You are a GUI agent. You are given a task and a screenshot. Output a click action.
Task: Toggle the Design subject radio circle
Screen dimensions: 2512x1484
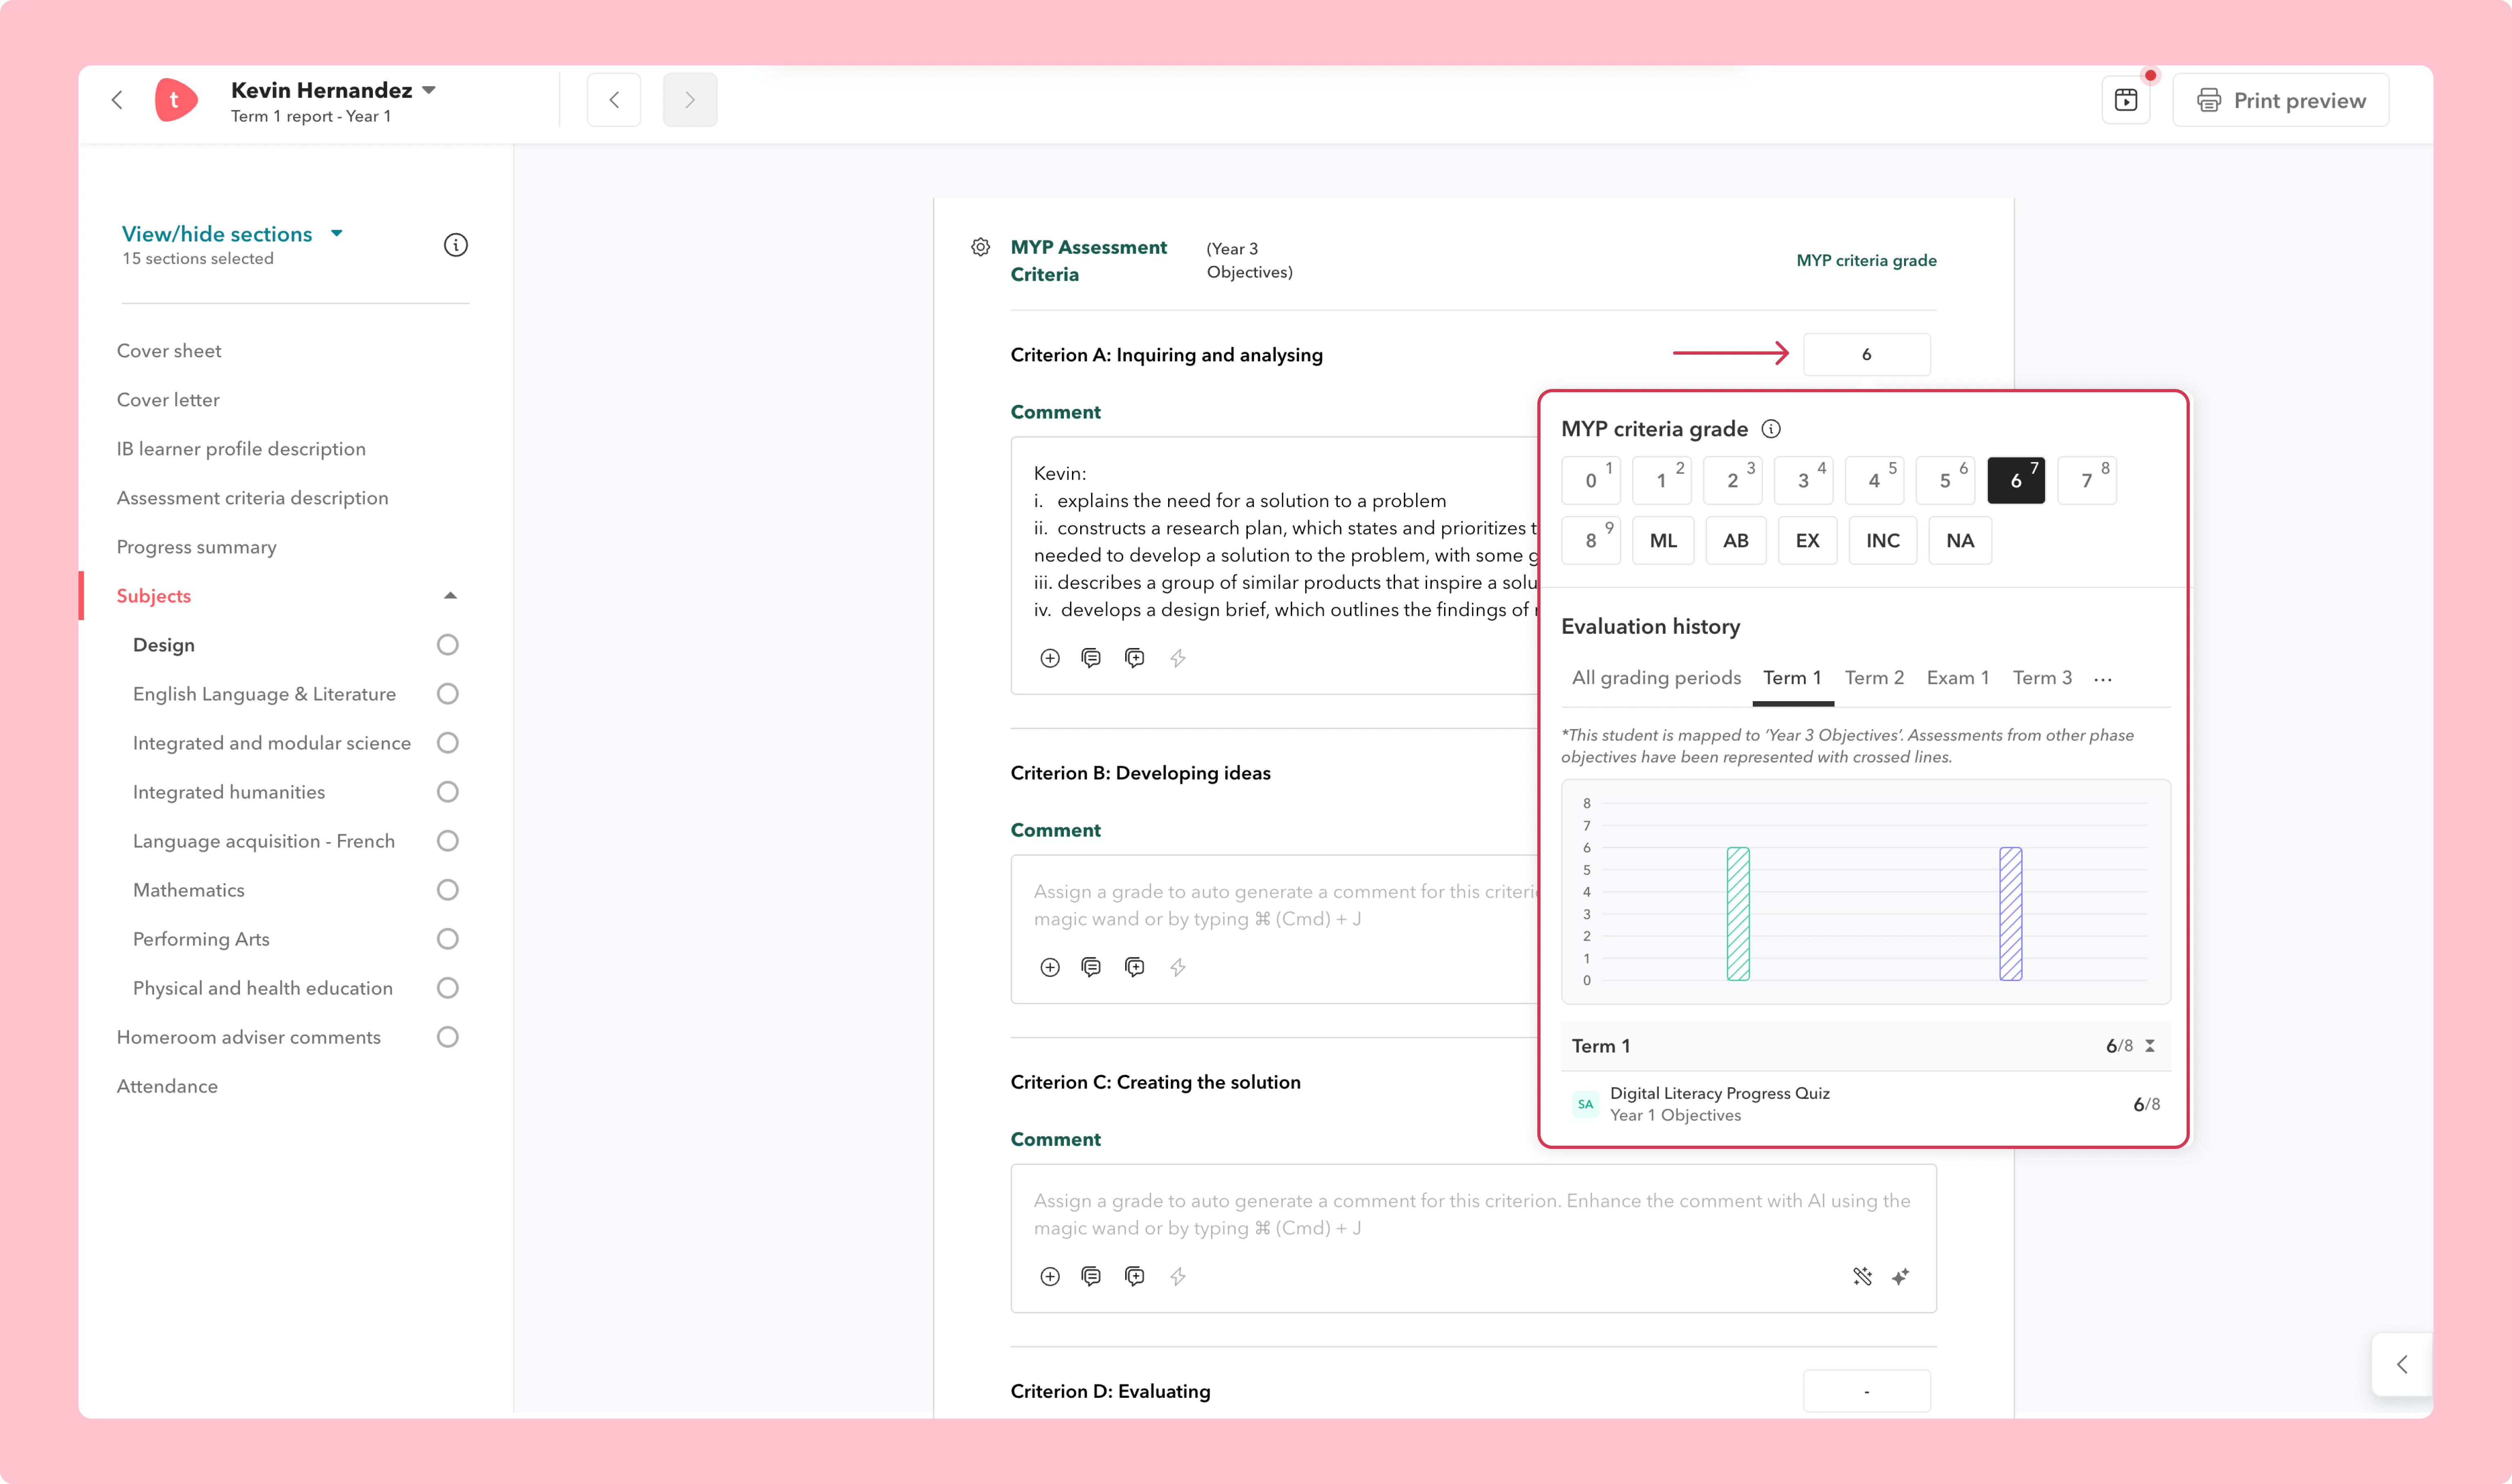coord(447,645)
